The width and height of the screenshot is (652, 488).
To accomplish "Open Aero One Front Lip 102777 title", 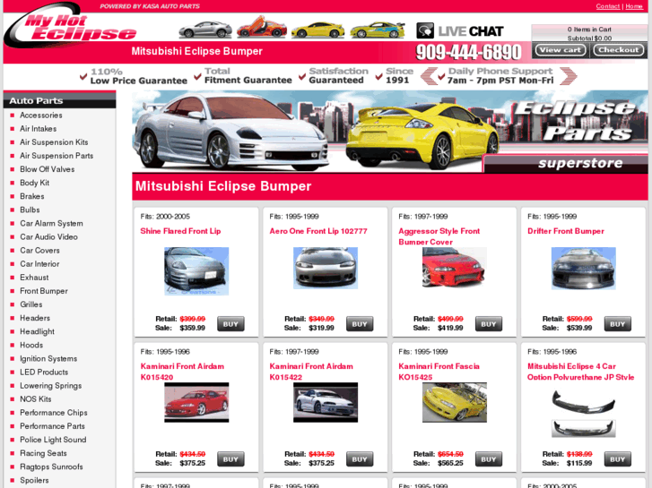I will [318, 231].
